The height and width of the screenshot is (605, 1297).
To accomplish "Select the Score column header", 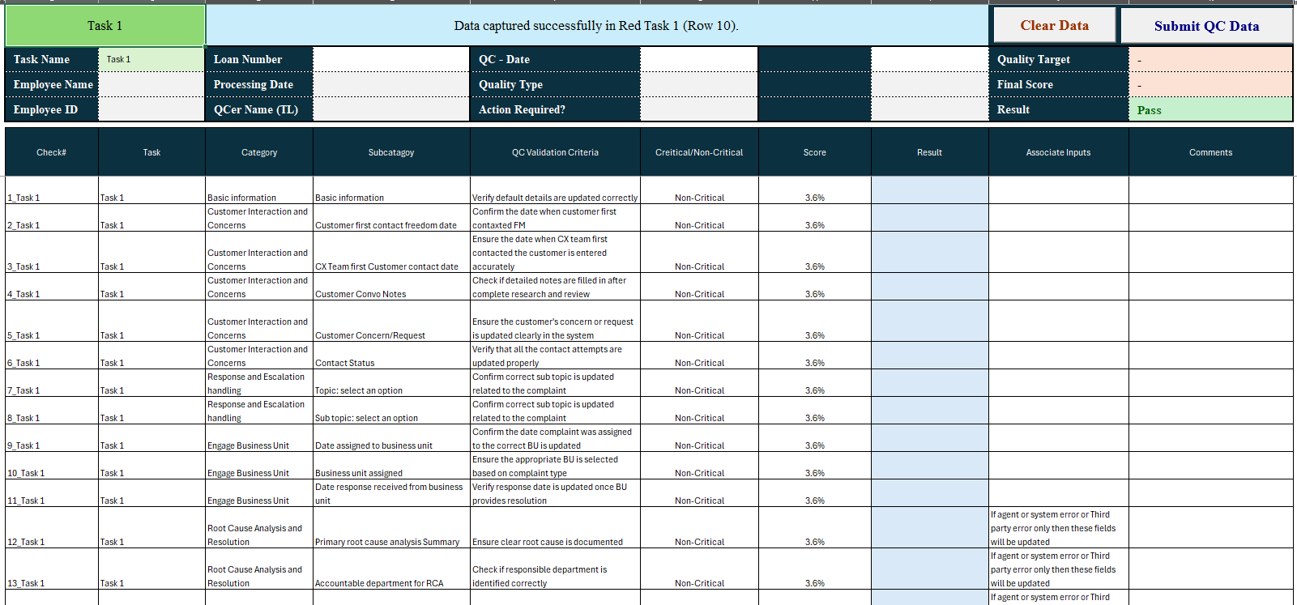I will [x=815, y=152].
